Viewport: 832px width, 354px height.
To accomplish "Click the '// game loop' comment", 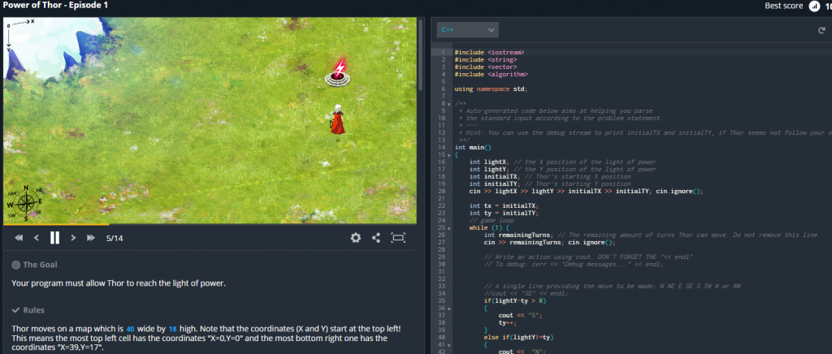I will pos(492,221).
